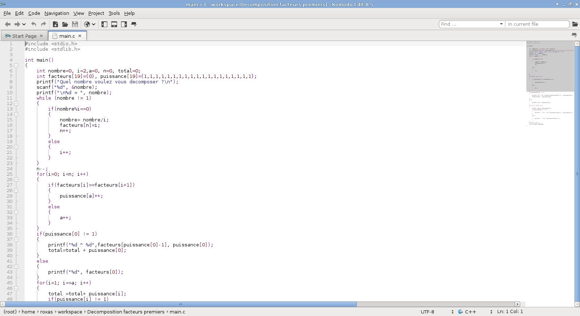Image resolution: width=580 pixels, height=316 pixels.
Task: Select home in breadcrumb bar
Action: click(28, 312)
